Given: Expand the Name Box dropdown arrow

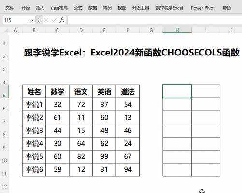Looking at the screenshot, I should click(x=32, y=20).
